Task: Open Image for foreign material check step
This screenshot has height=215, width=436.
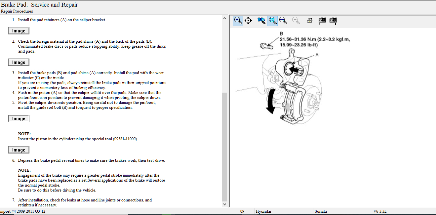Action: pyautogui.click(x=19, y=62)
